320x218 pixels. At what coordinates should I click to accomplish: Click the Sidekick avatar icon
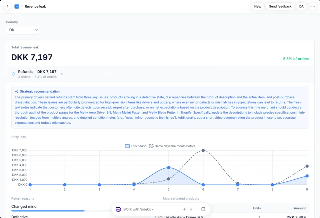click(x=118, y=209)
